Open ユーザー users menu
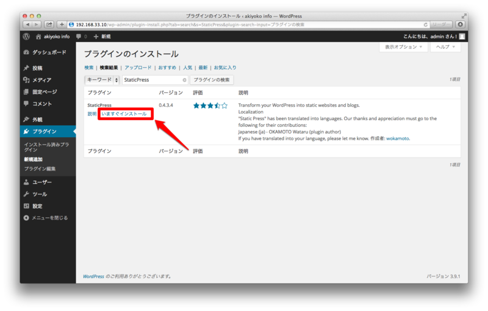 pos(42,182)
